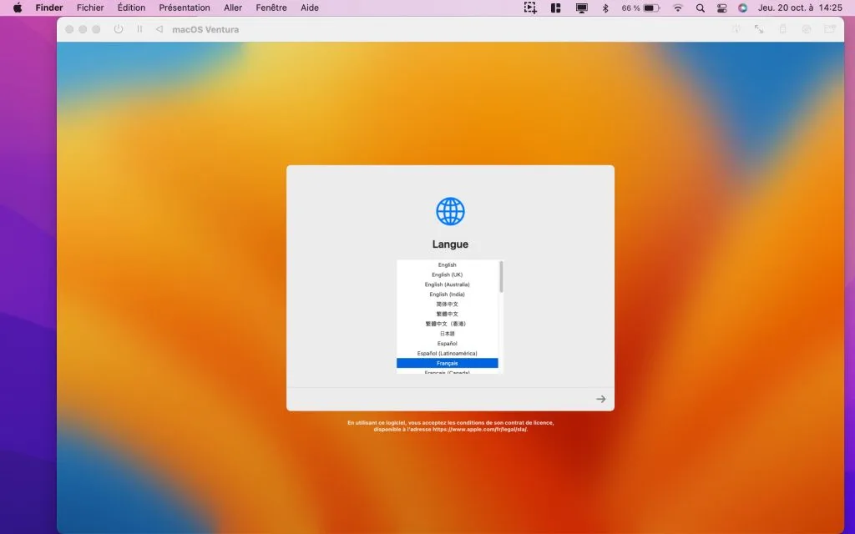The width and height of the screenshot is (855, 534).
Task: Select 繁體中文（香港）in the language list
Action: (x=448, y=324)
